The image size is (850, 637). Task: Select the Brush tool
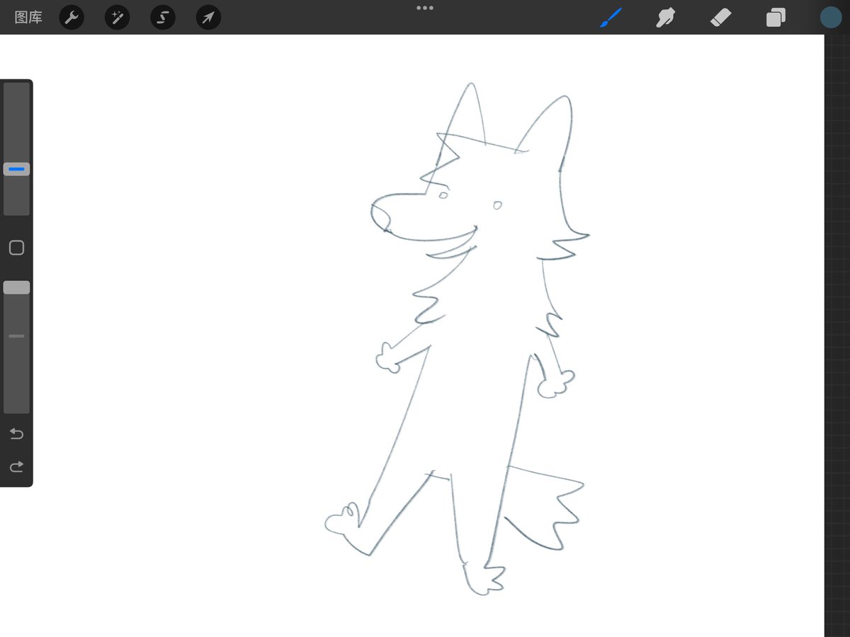(x=610, y=18)
